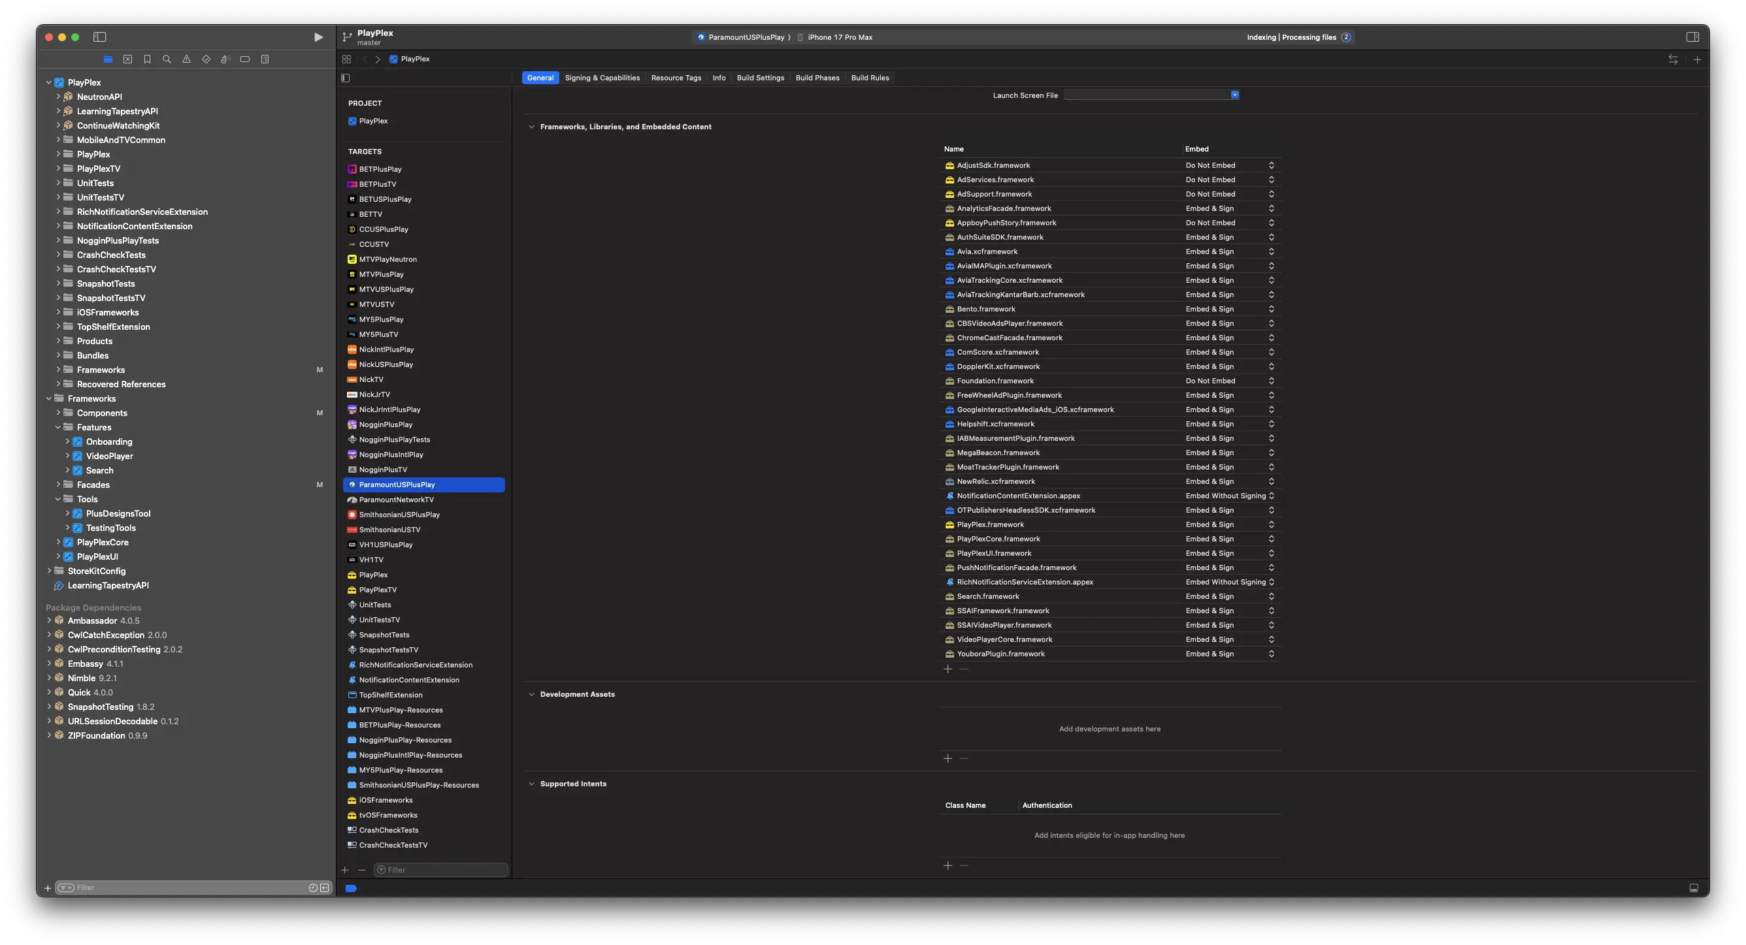Viewport: 1746px width, 945px height.
Task: Click the Related Items grid icon in jump bar
Action: pyautogui.click(x=346, y=59)
